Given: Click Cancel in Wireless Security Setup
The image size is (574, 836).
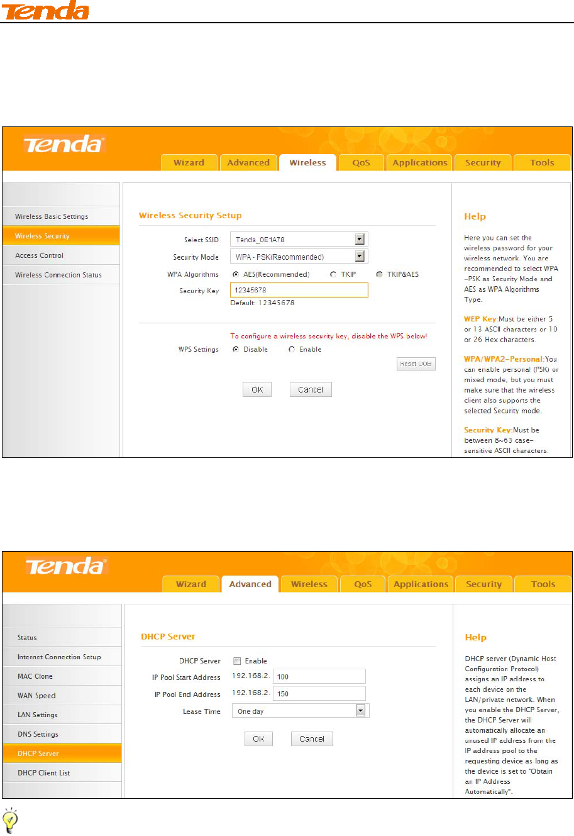Looking at the screenshot, I should pos(311,389).
